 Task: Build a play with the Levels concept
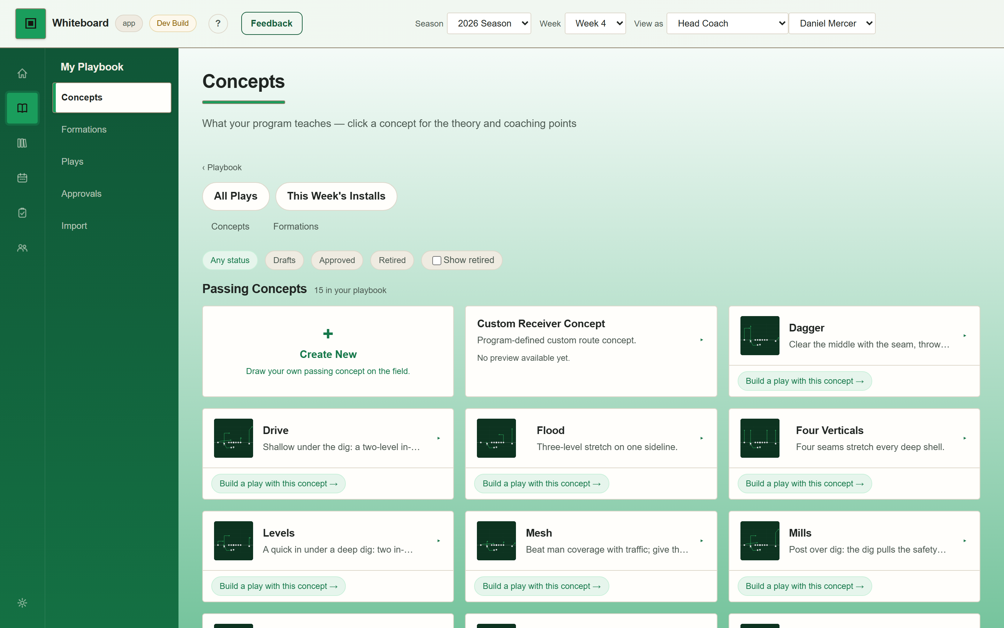pyautogui.click(x=279, y=586)
